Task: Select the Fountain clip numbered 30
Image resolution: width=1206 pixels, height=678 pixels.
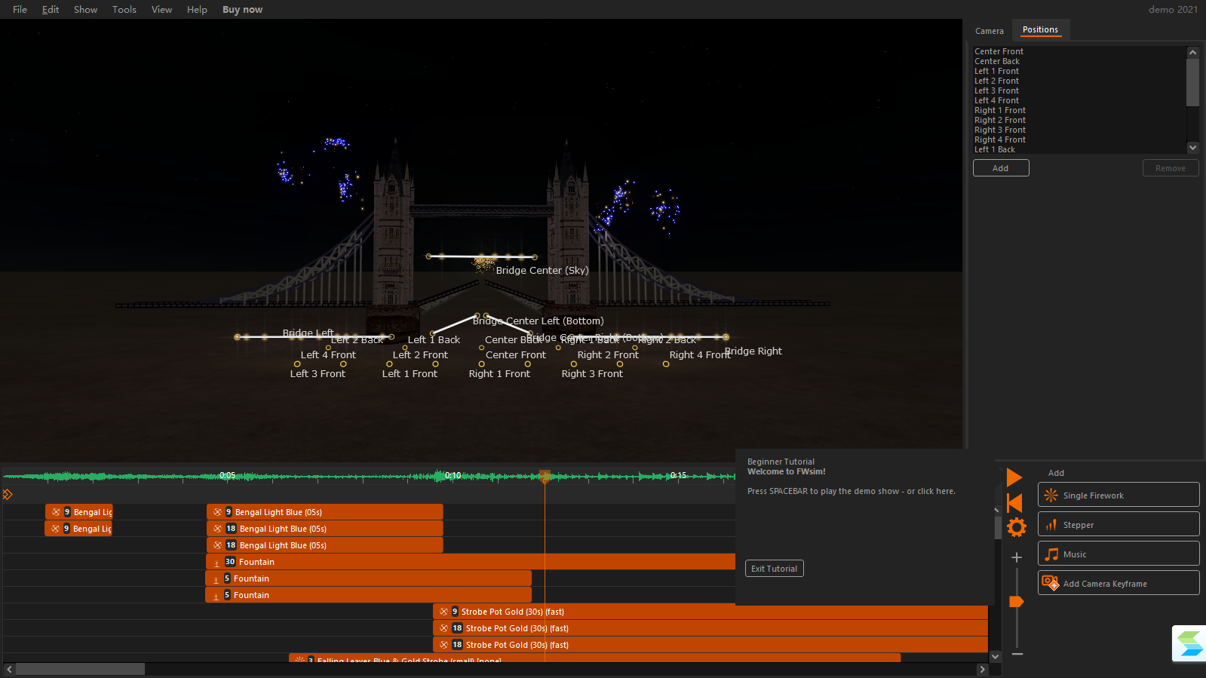Action: click(x=471, y=562)
